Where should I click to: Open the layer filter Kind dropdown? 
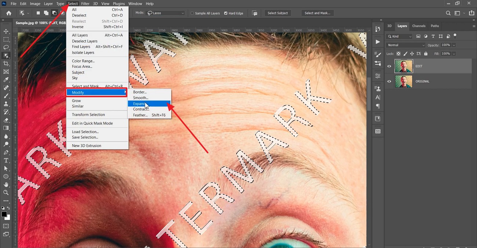[399, 36]
